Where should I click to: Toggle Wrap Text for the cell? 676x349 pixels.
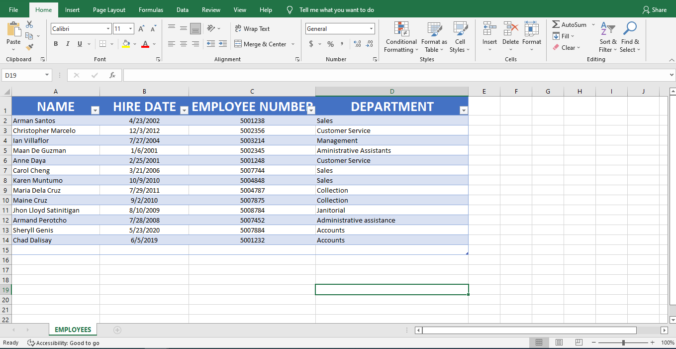(252, 29)
